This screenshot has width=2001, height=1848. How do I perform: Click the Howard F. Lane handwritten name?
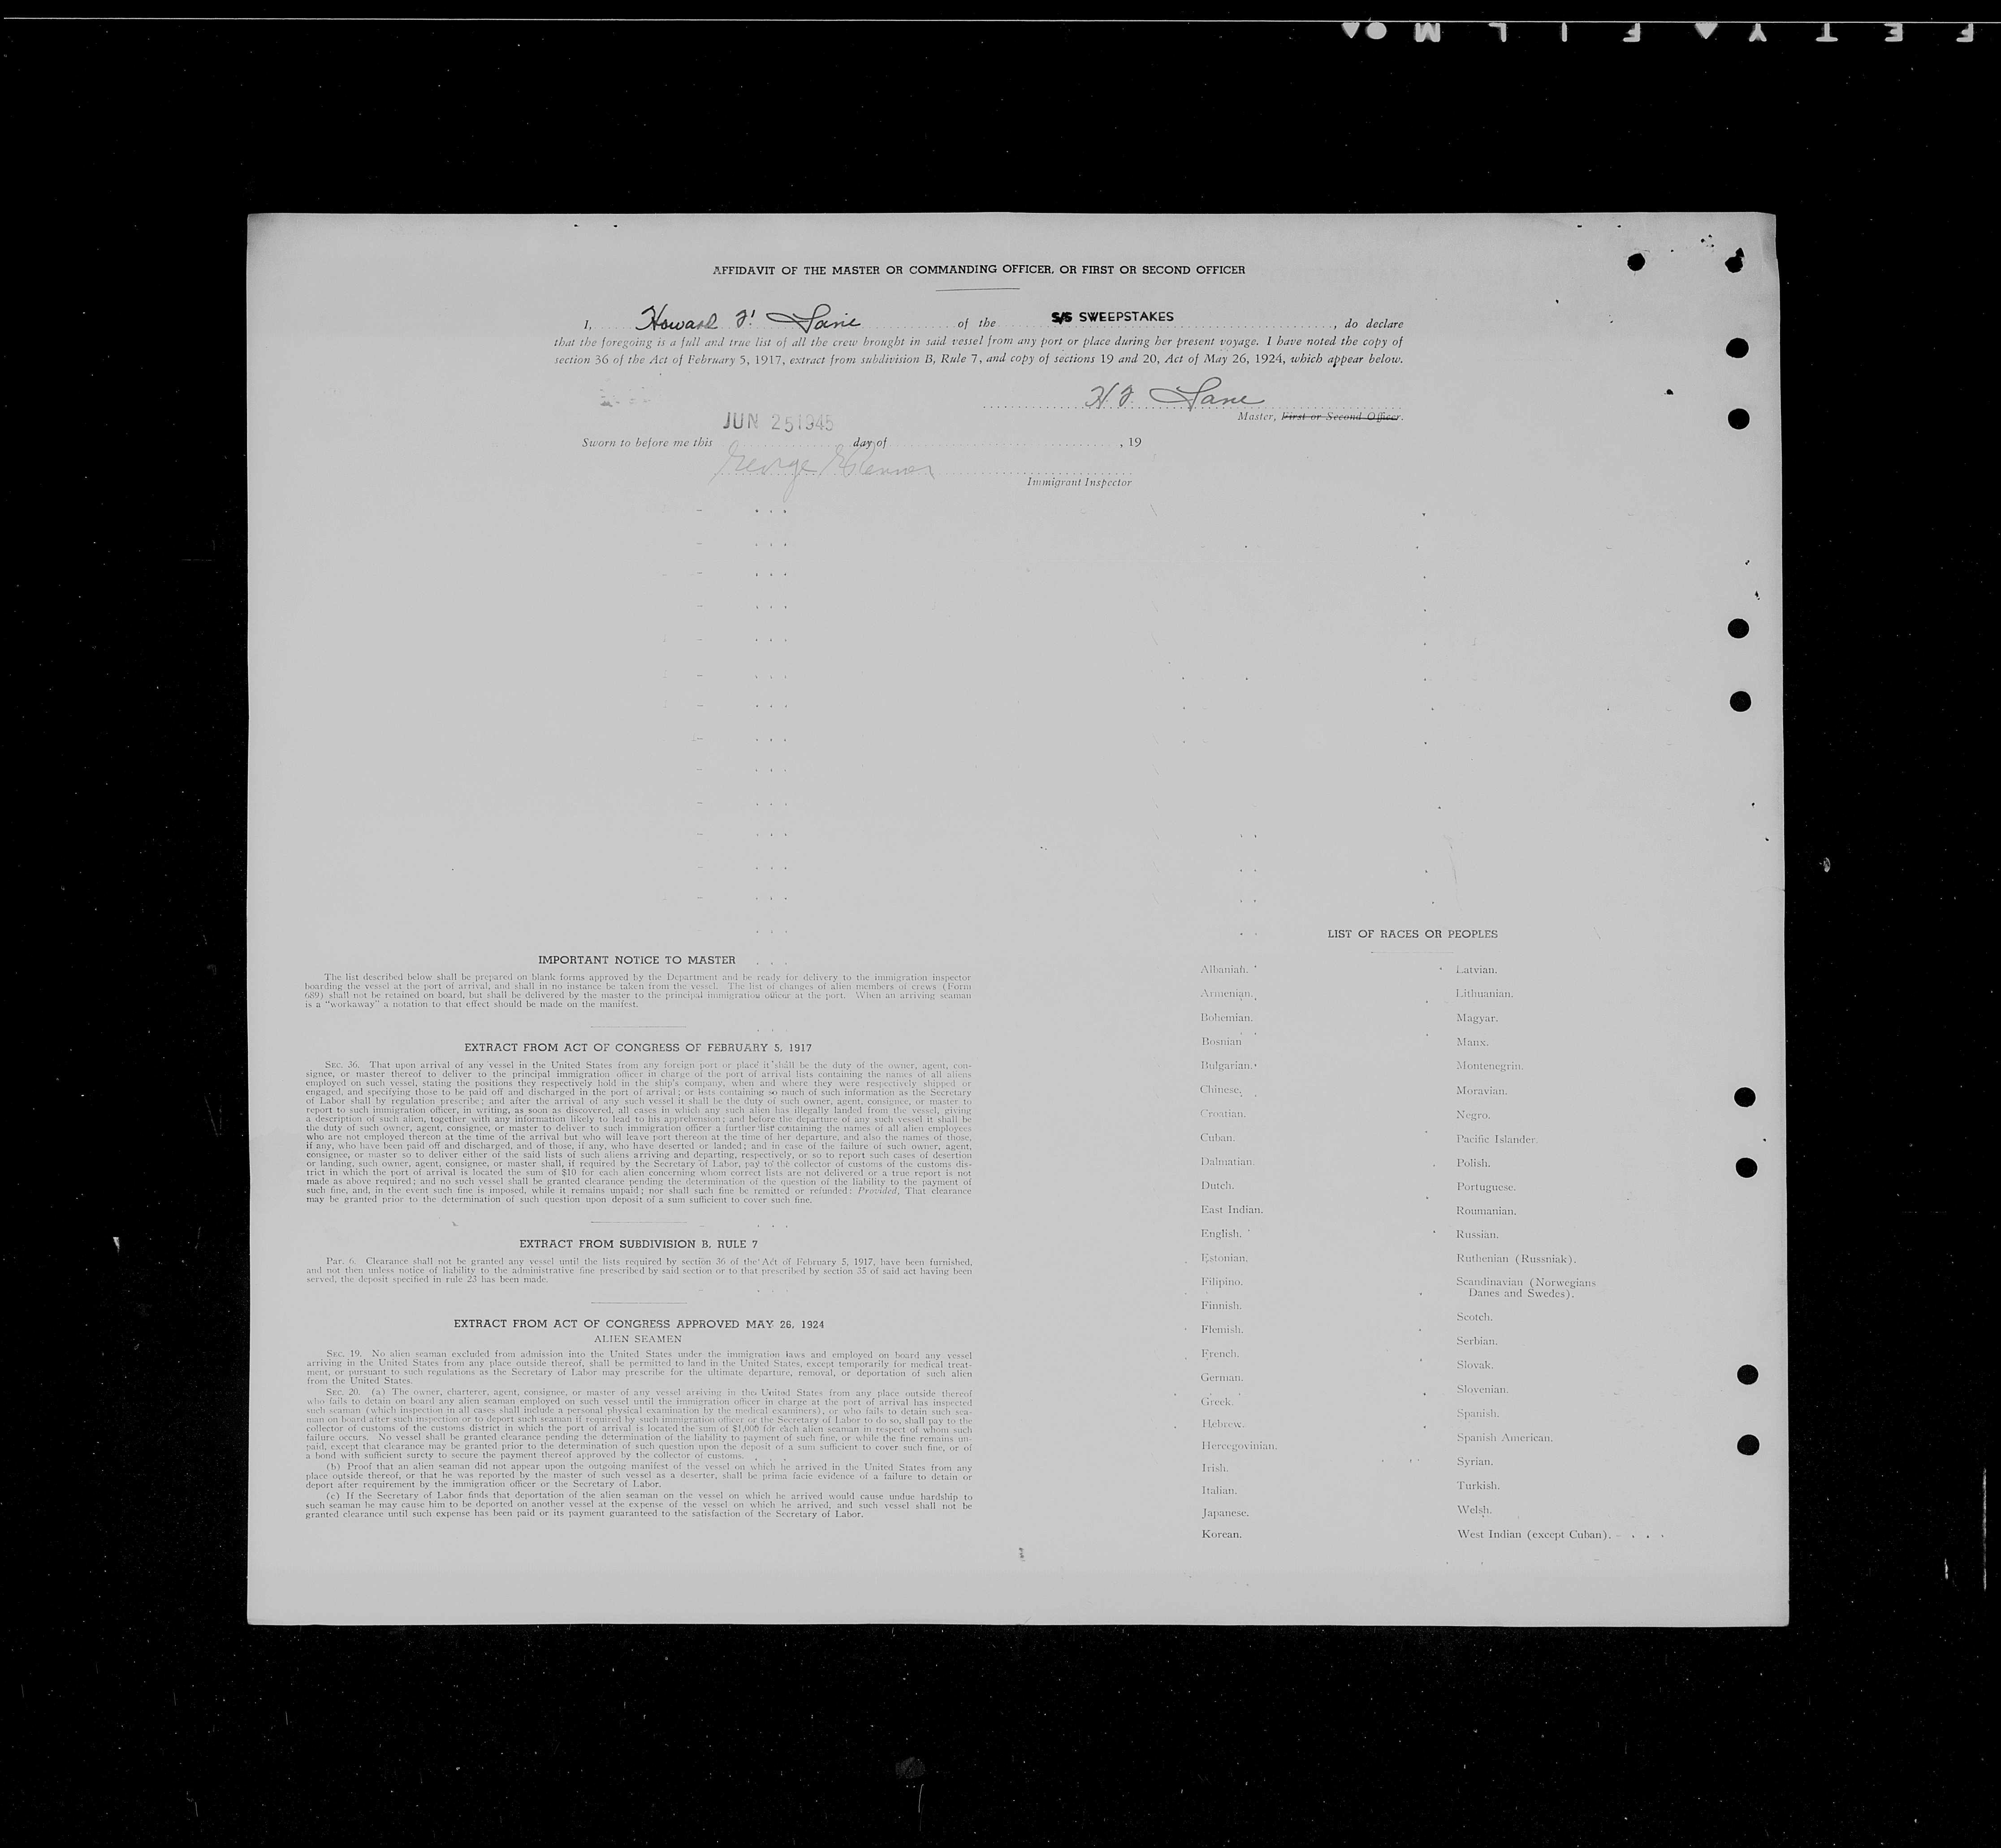[748, 319]
